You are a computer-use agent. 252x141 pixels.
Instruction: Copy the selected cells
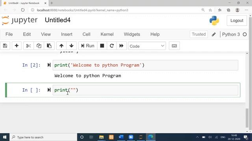click(x=39, y=46)
